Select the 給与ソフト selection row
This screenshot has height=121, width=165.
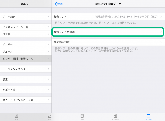(x=108, y=17)
